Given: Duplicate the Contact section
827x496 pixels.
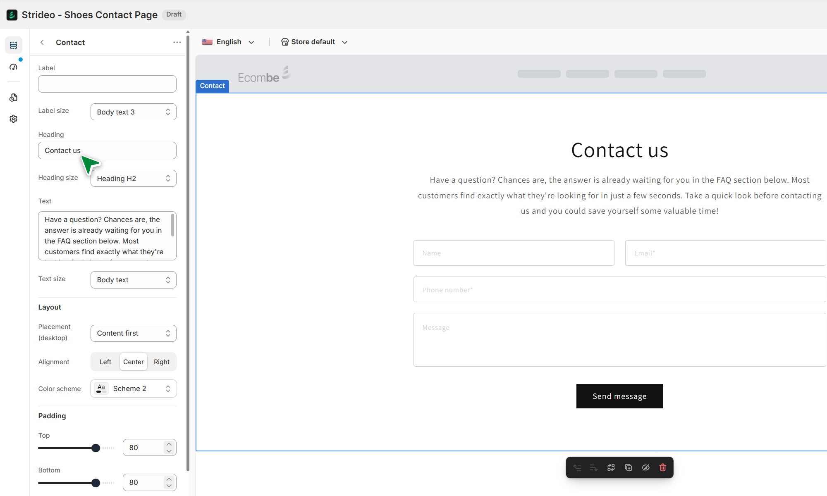Looking at the screenshot, I should coord(628,467).
